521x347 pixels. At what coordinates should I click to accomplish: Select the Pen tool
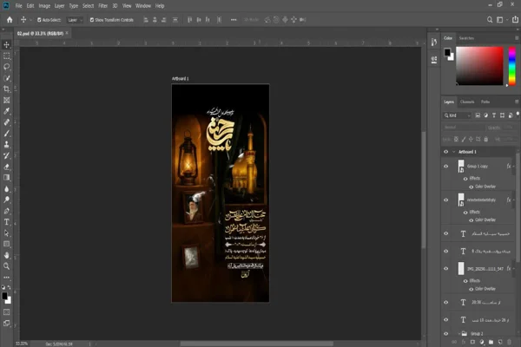pos(6,211)
